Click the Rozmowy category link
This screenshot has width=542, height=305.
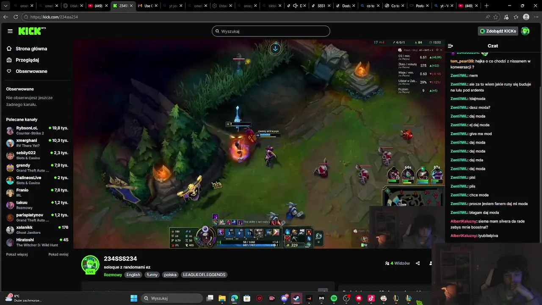(x=113, y=275)
